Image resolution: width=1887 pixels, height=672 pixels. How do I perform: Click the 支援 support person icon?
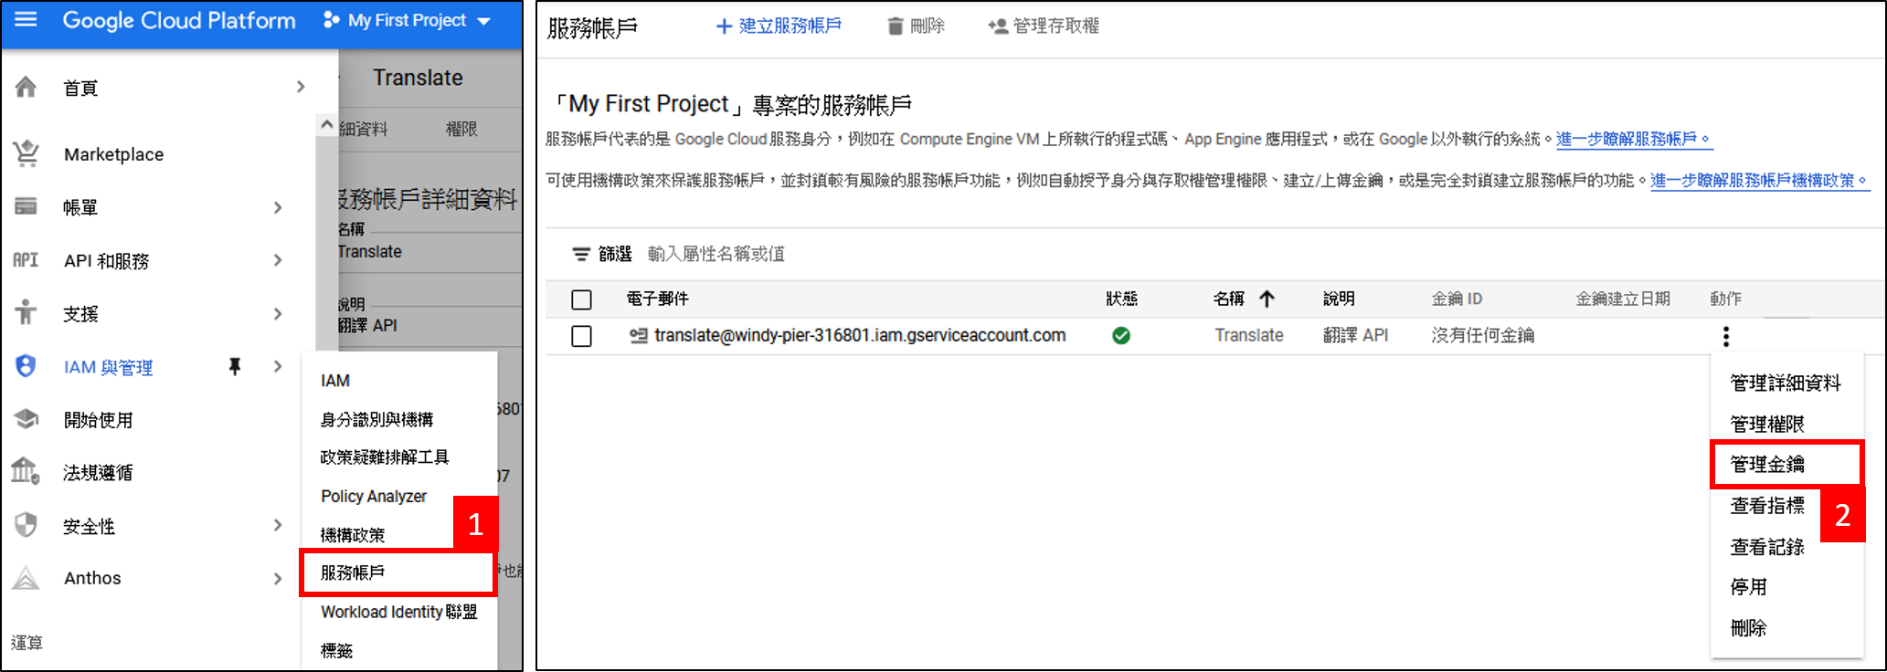(x=26, y=312)
